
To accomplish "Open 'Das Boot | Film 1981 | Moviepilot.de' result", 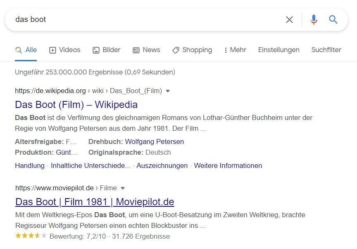I will point(95,202).
